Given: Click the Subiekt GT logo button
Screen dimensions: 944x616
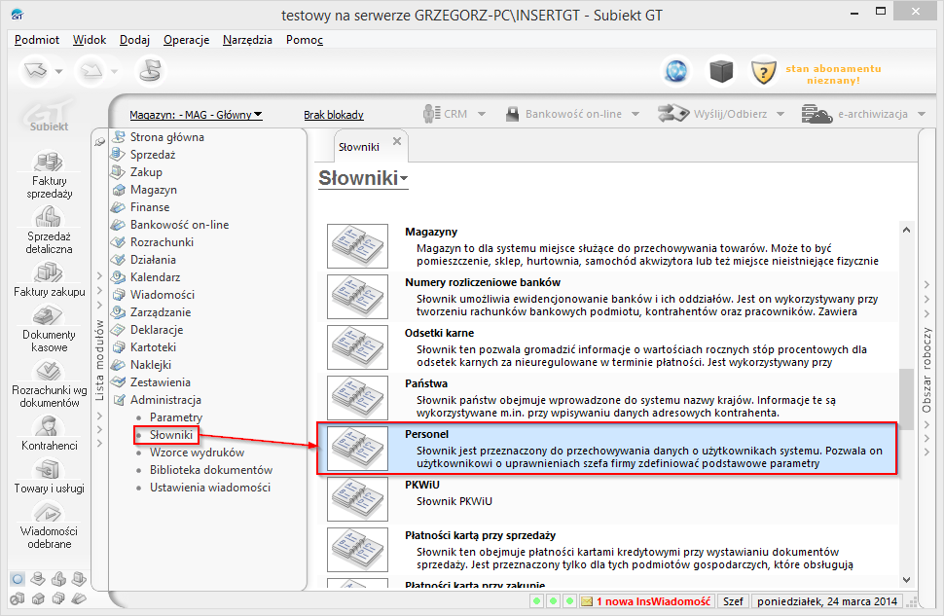Looking at the screenshot, I should [x=49, y=115].
